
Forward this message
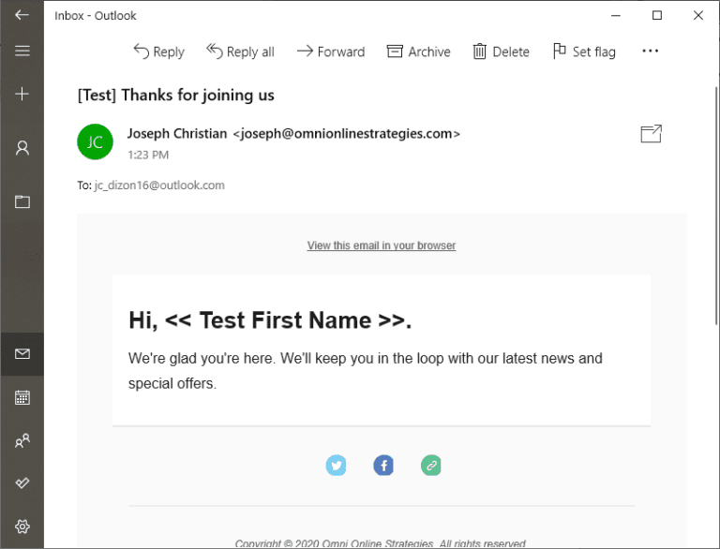[330, 52]
